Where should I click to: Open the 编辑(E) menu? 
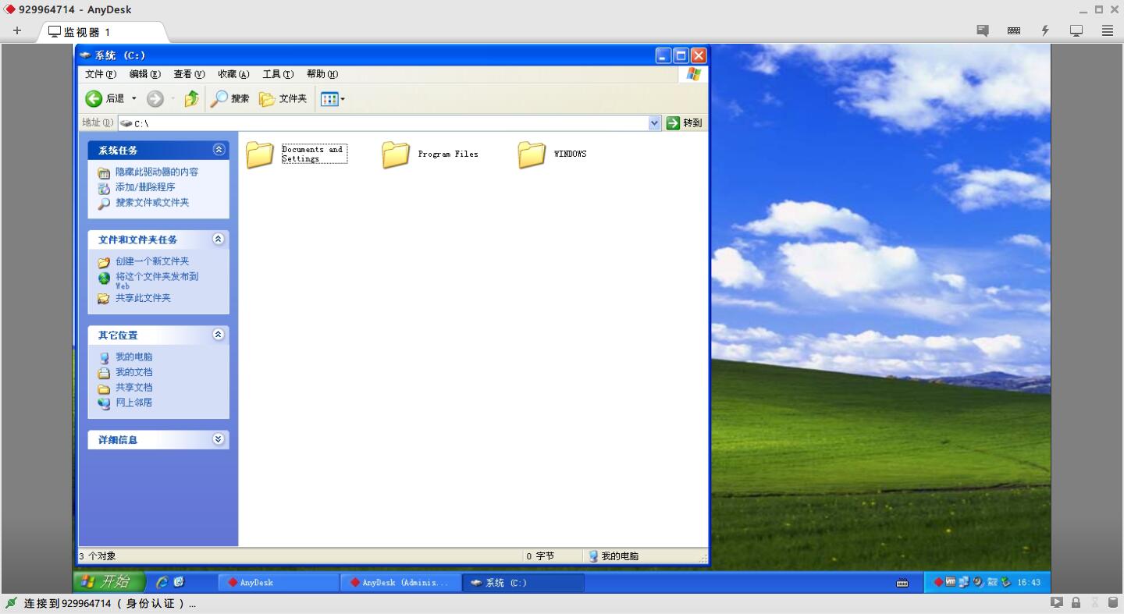144,74
